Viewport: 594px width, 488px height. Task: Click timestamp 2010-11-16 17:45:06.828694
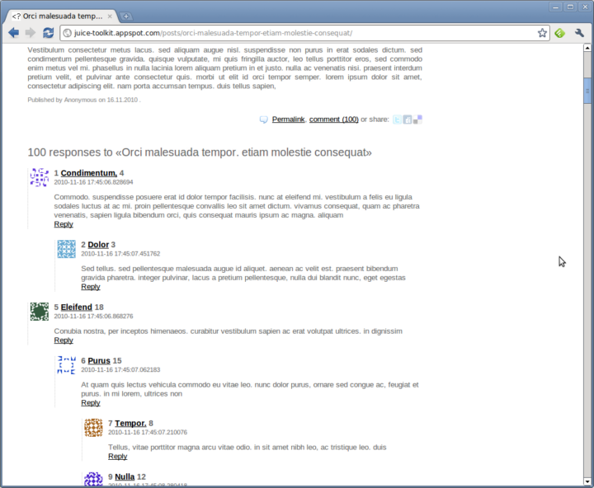[x=93, y=182]
